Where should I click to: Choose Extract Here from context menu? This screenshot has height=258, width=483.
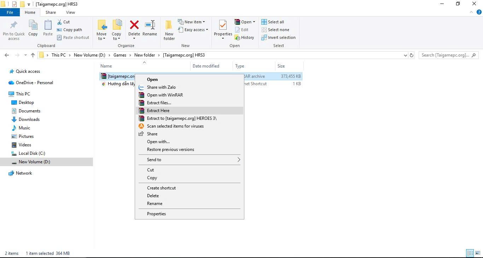tap(158, 111)
